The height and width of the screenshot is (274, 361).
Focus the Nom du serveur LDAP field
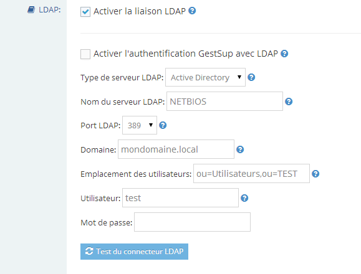(224, 101)
